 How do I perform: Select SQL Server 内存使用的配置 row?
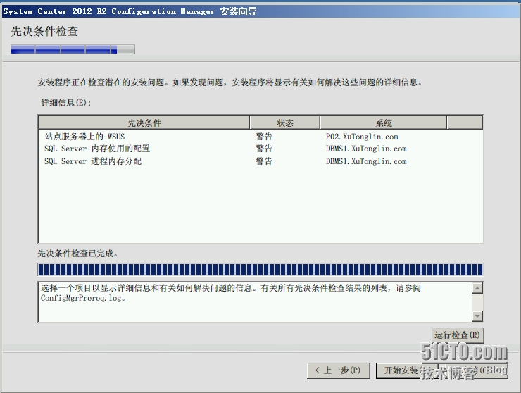pyautogui.click(x=260, y=149)
